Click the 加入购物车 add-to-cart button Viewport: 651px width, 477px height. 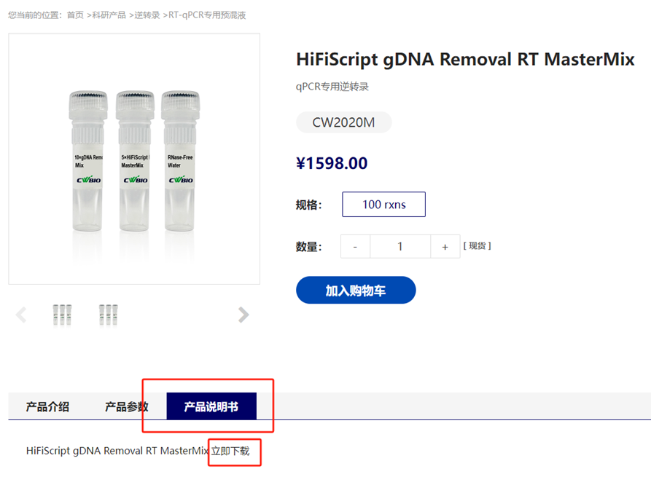356,291
